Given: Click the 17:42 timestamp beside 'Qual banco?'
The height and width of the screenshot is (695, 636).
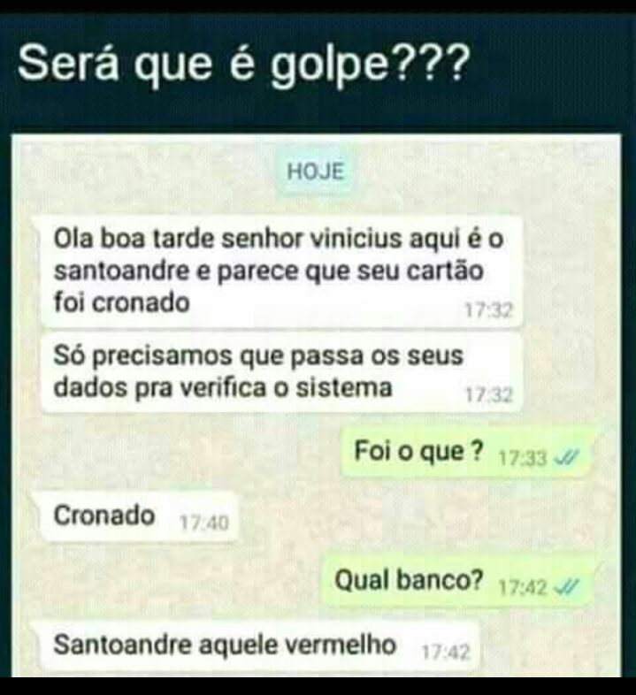Looking at the screenshot, I should click(522, 588).
